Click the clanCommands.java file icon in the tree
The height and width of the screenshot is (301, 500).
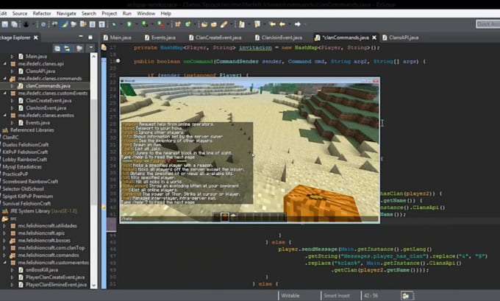click(x=21, y=86)
